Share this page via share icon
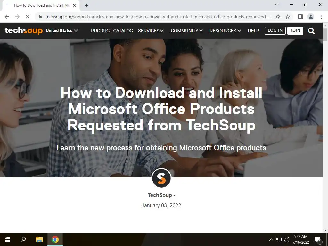This screenshot has height=246, width=328. pos(277,17)
